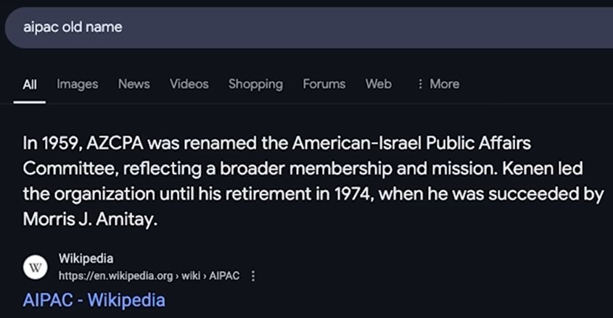
Task: Go to the Videos tab
Action: (x=189, y=84)
